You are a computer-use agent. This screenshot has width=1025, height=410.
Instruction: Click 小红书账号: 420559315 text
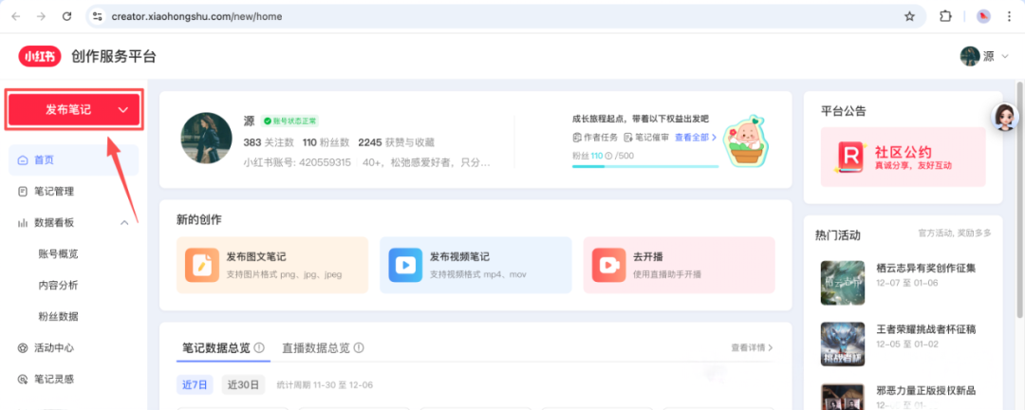pos(297,161)
